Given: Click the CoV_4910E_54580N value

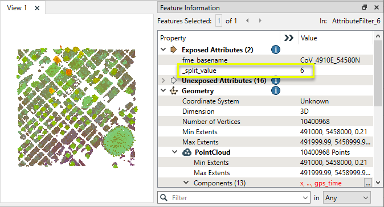Looking at the screenshot, I should (330, 60).
